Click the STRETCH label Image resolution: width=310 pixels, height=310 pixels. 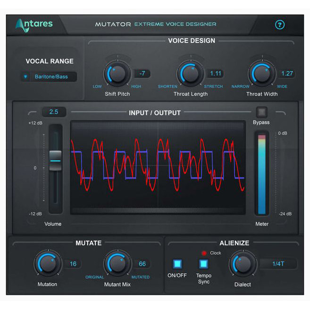(x=213, y=87)
